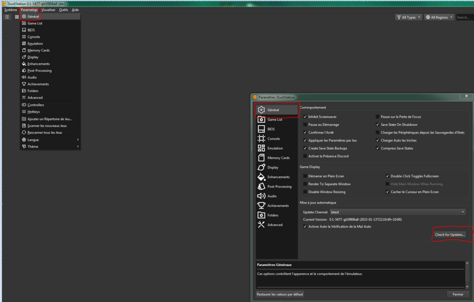Click the keyboard icon beside Hotkeys menu entry
Viewport: 474px width, 302px height.
[24, 111]
